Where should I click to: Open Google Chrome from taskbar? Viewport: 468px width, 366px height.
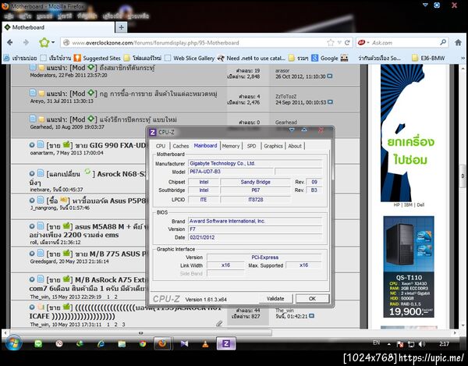click(x=143, y=344)
